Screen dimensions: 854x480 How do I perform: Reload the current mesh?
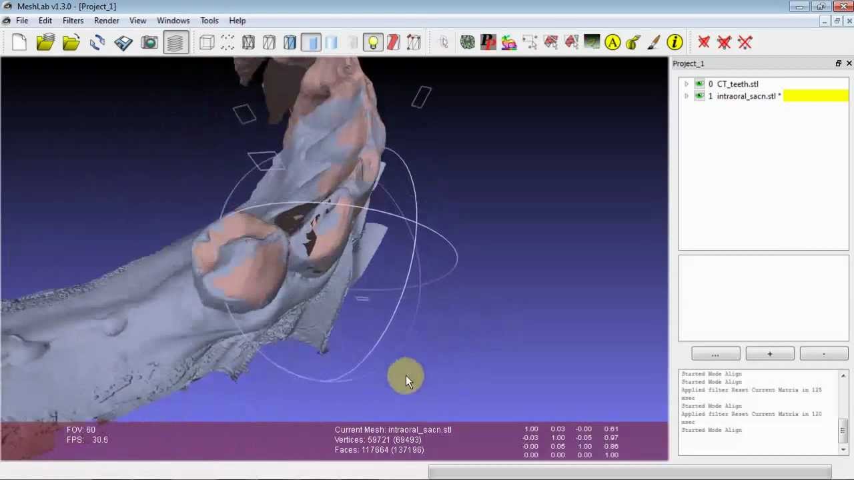coord(97,43)
